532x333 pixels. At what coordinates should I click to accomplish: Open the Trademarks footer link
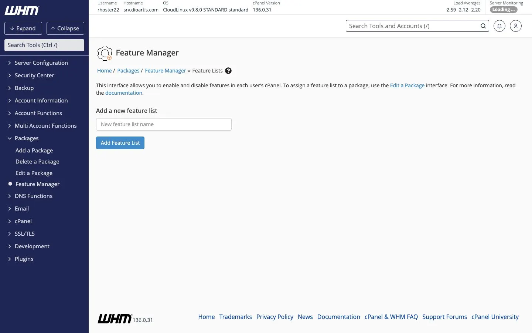[235, 317]
